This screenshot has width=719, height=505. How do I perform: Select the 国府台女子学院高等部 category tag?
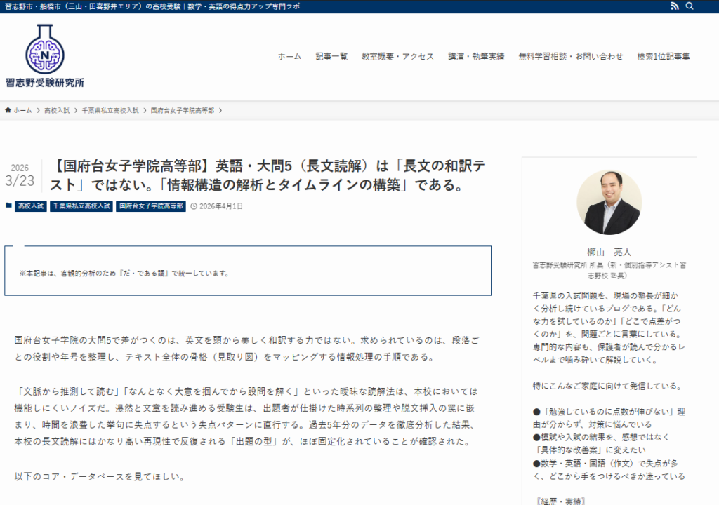pos(151,206)
